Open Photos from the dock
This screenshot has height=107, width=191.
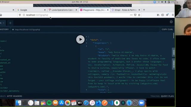[x=68, y=103]
